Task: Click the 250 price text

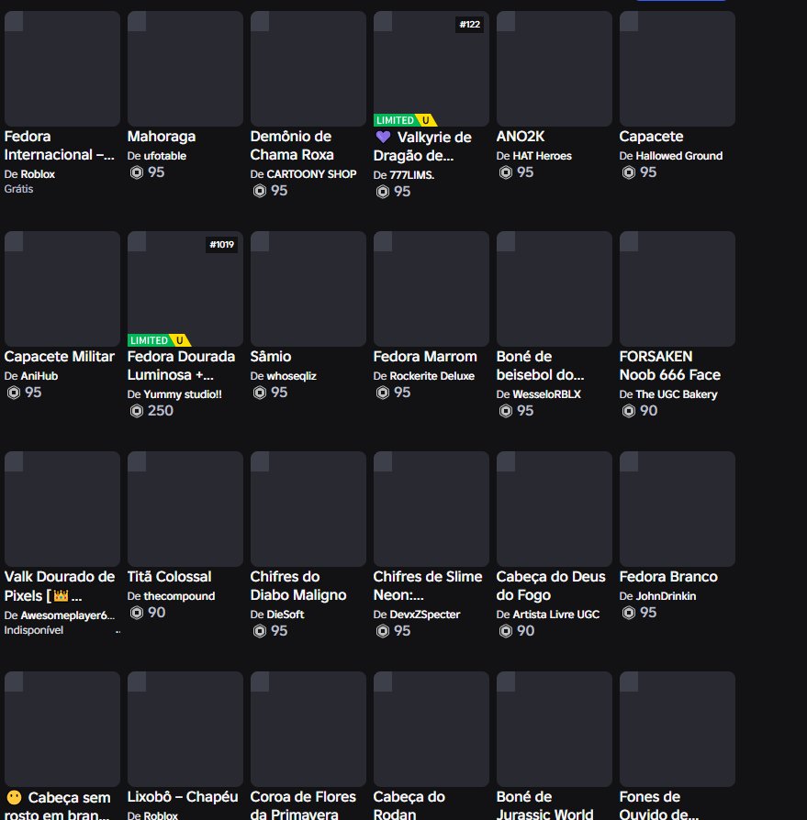Action: (x=160, y=411)
